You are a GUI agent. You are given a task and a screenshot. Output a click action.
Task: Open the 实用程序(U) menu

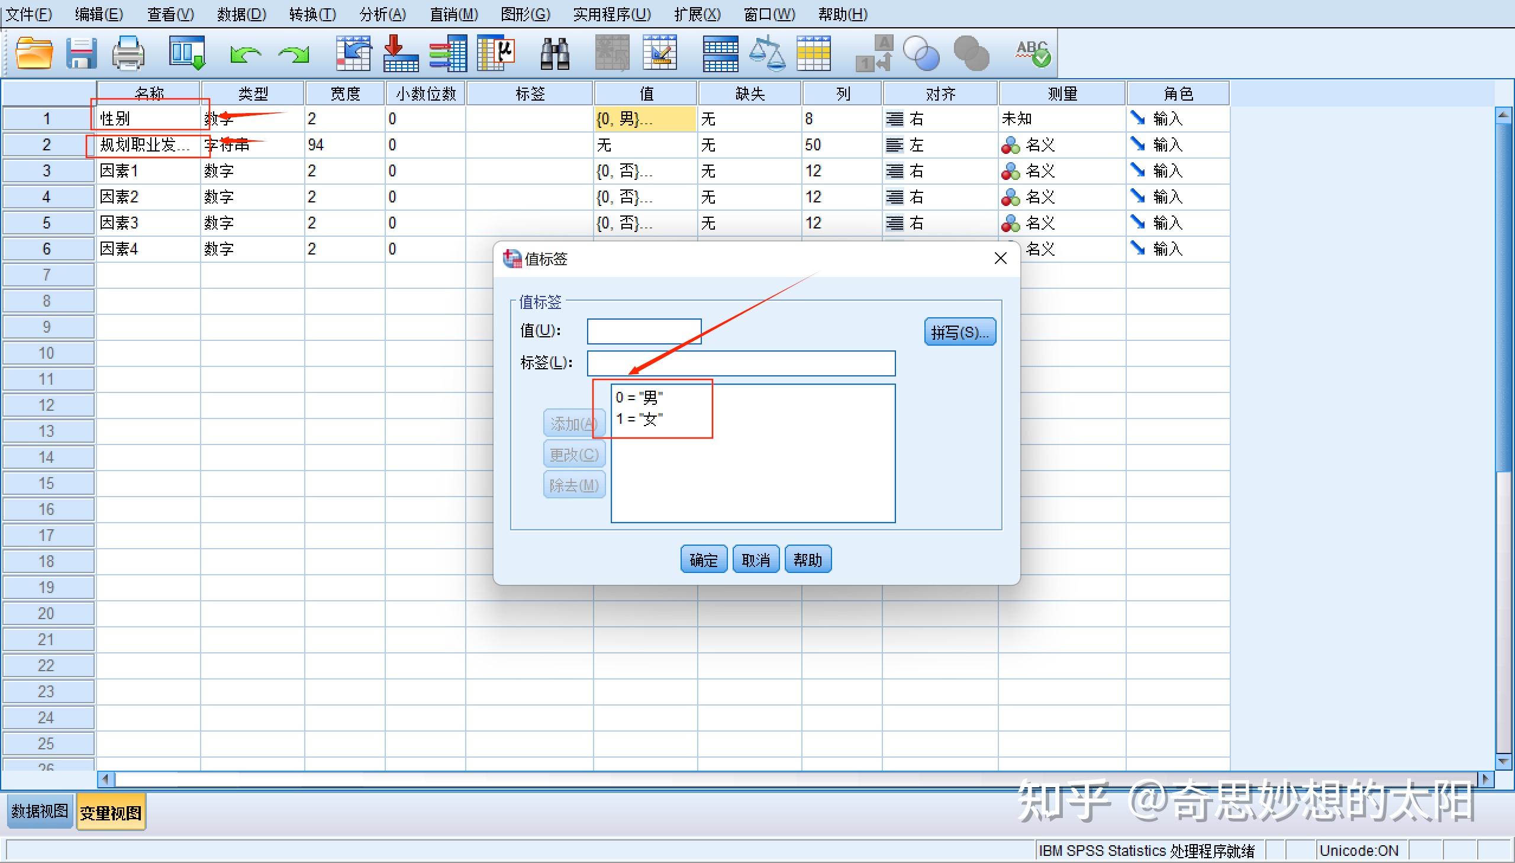tap(612, 14)
